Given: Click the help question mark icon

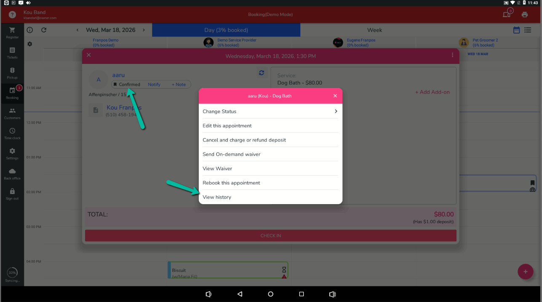Looking at the screenshot, I should tap(12, 15).
